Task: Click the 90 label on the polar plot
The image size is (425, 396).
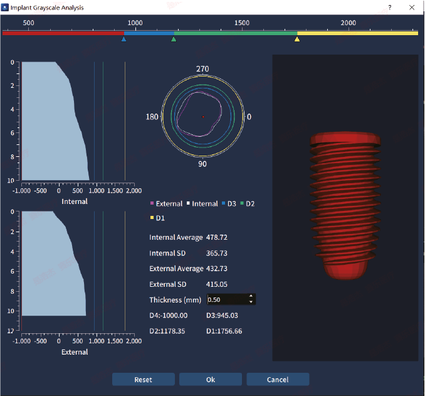Action: coord(202,164)
